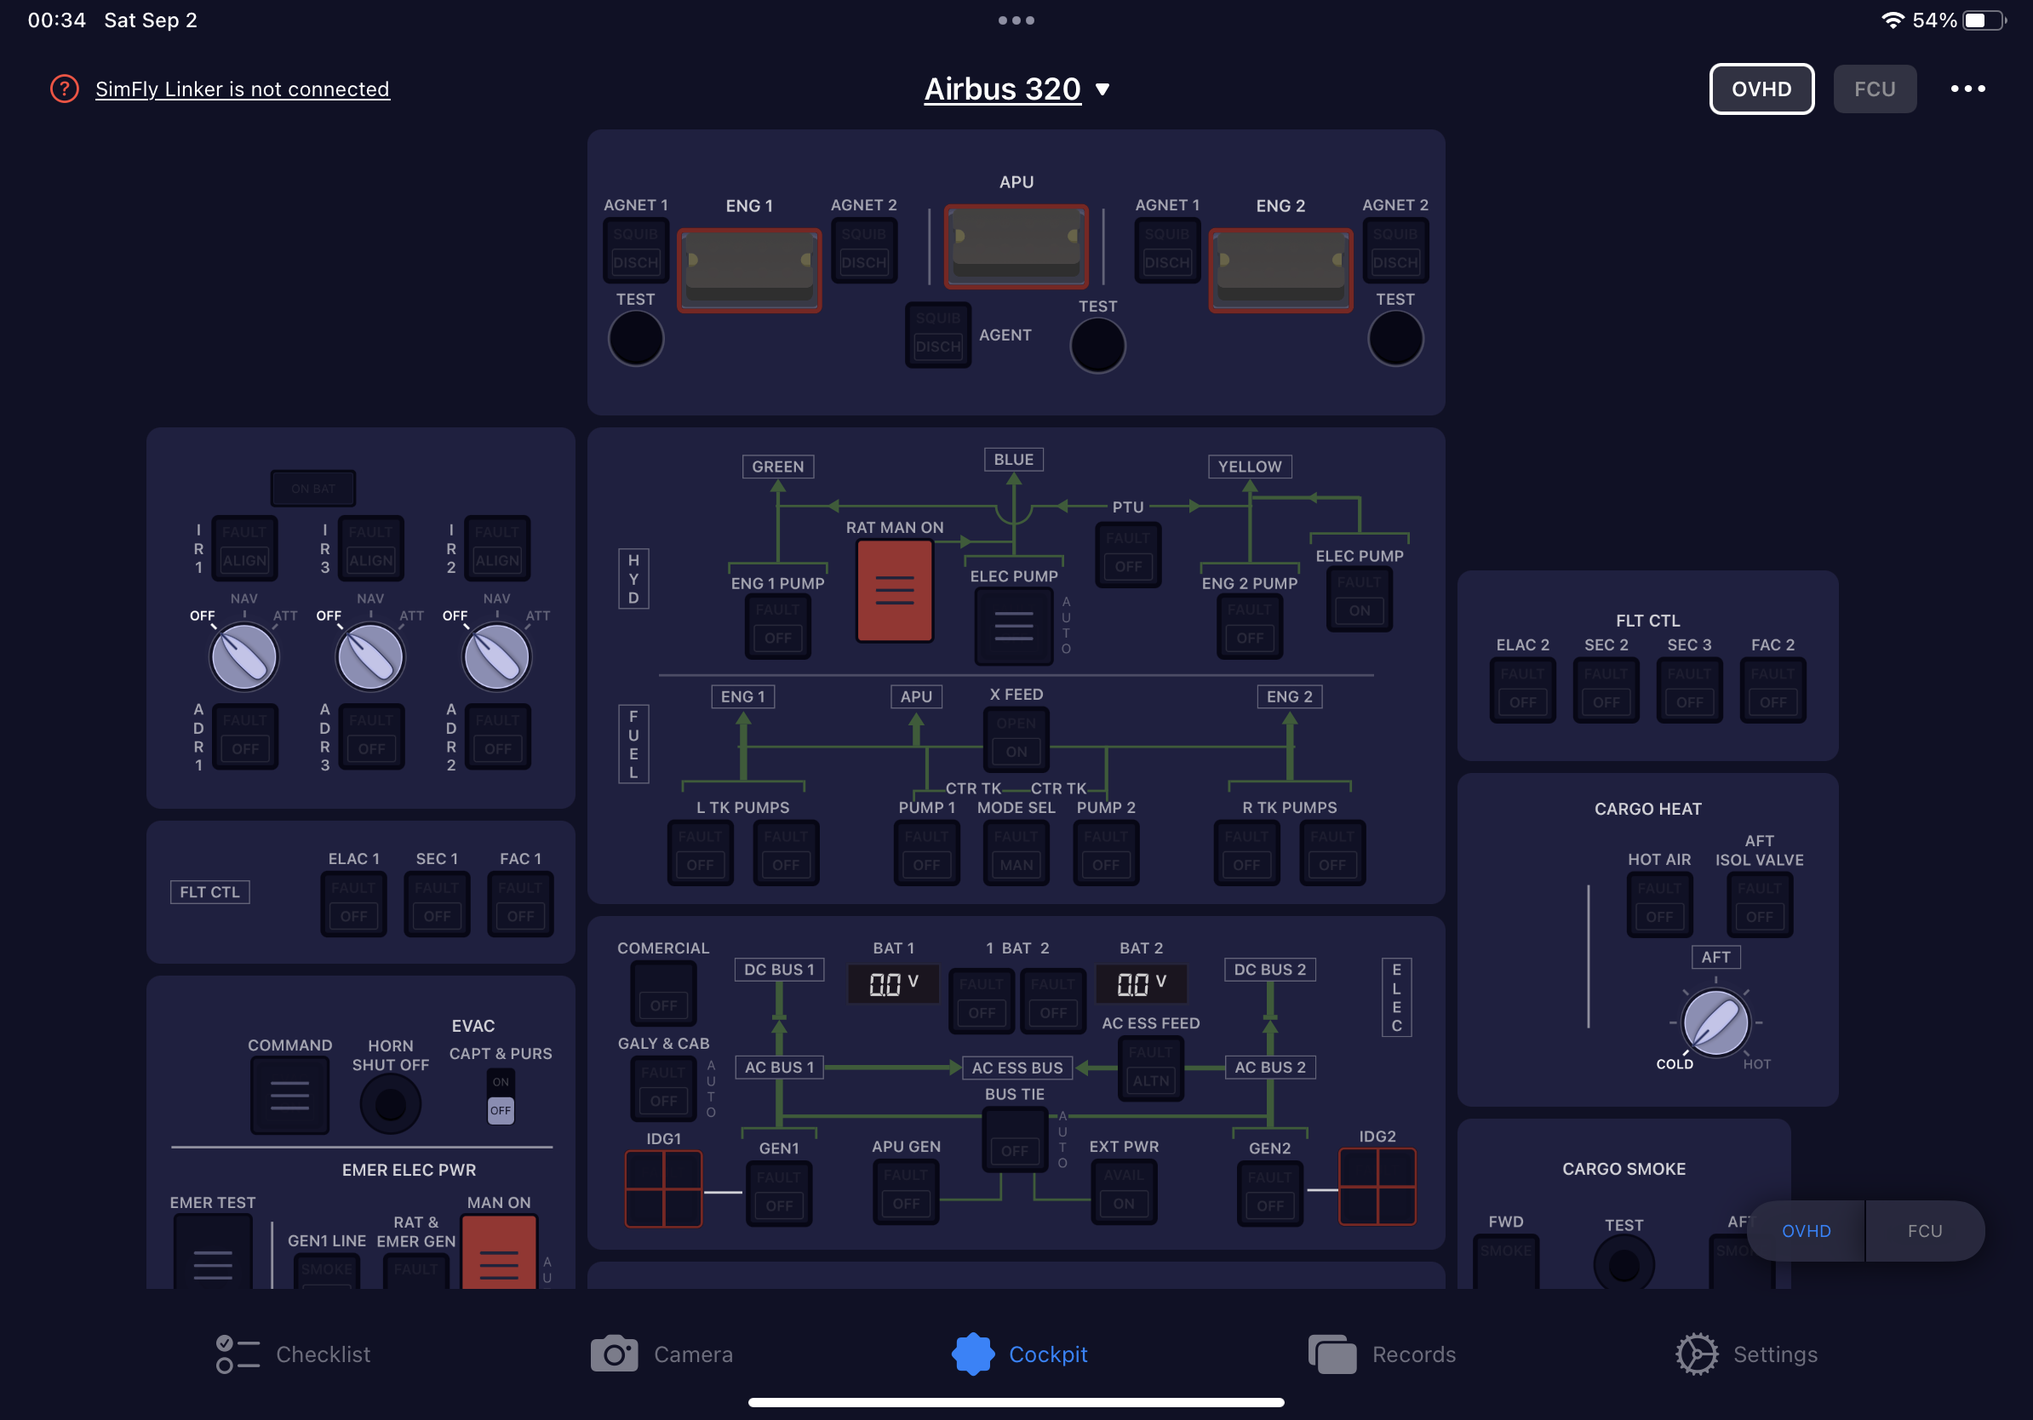Select the floating FCU segment button
2033x1420 pixels.
[1925, 1230]
